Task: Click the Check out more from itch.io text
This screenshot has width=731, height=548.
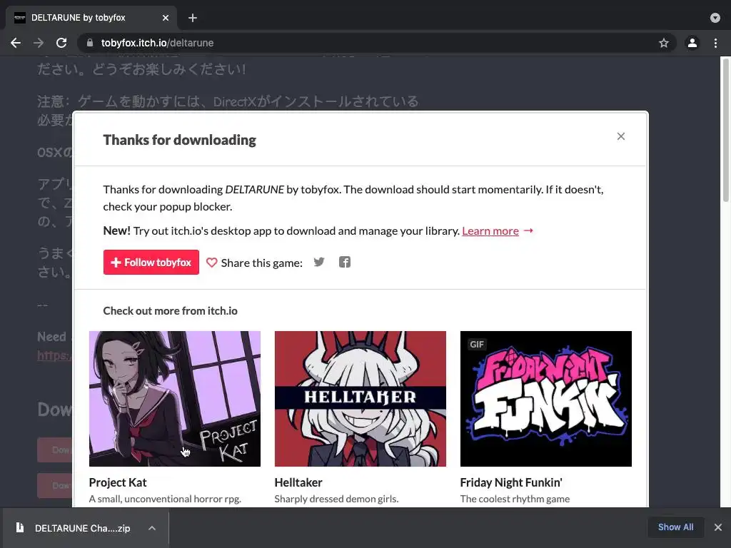Action: [x=170, y=311]
